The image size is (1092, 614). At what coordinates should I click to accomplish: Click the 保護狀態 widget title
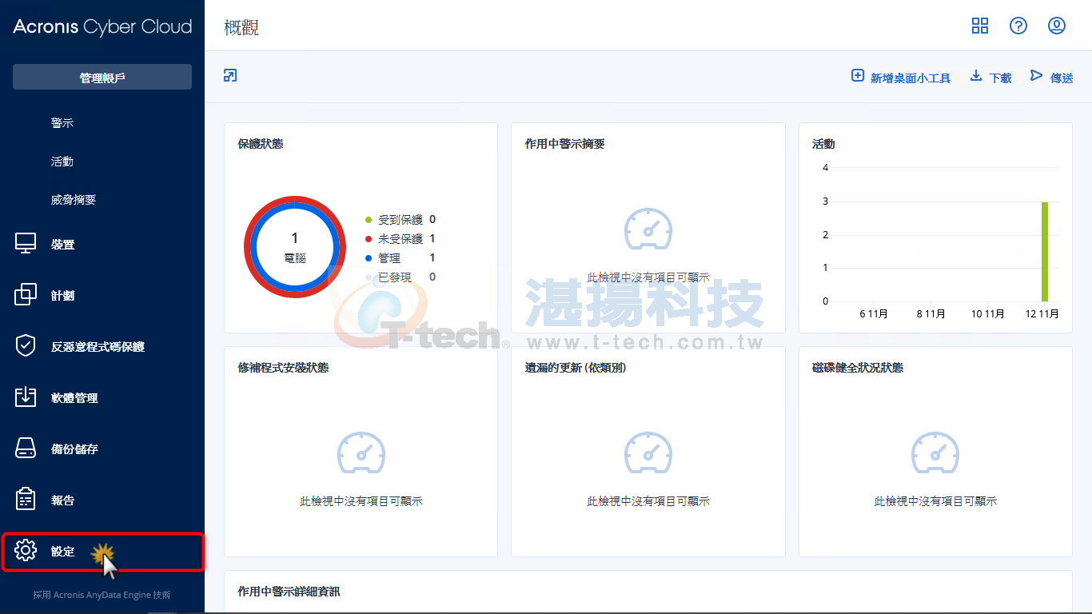pos(261,144)
